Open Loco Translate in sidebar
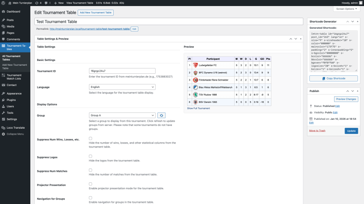Screen dimensions: 364x204 pos(16,127)
